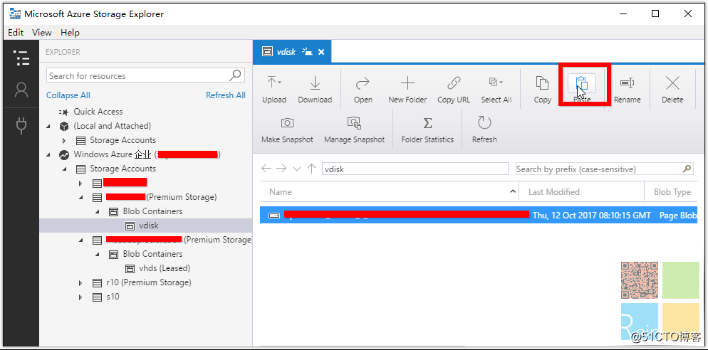The width and height of the screenshot is (708, 350).
Task: Click the forward arrow navigation button
Action: pyautogui.click(x=281, y=169)
